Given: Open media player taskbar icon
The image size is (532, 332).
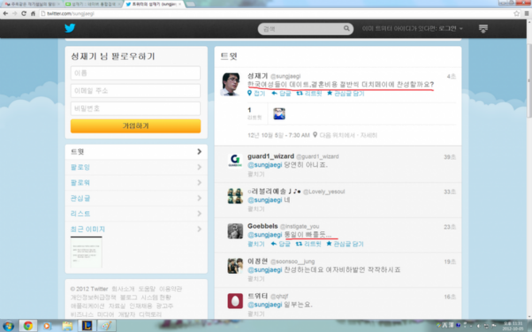Looking at the screenshot, I should [x=47, y=326].
